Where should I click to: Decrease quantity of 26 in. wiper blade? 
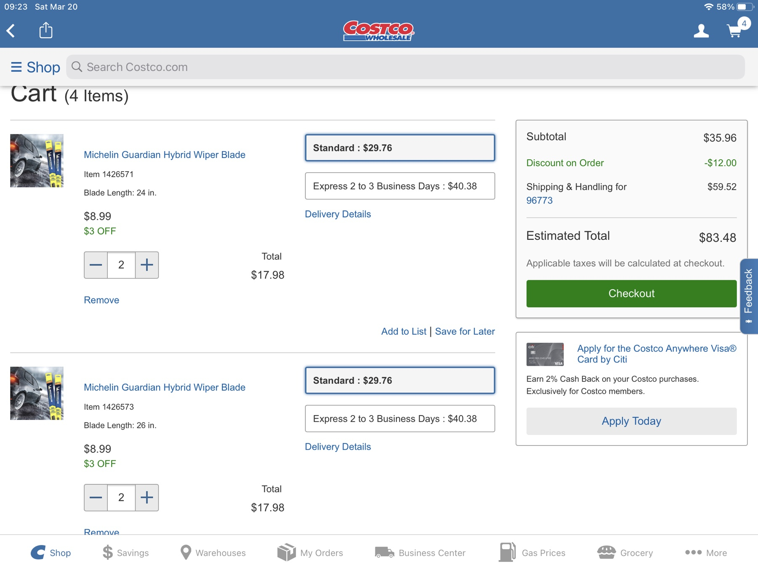tap(96, 498)
